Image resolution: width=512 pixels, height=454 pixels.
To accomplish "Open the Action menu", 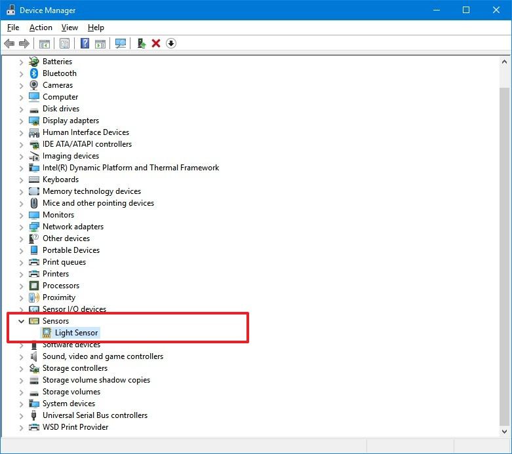I will 41,28.
